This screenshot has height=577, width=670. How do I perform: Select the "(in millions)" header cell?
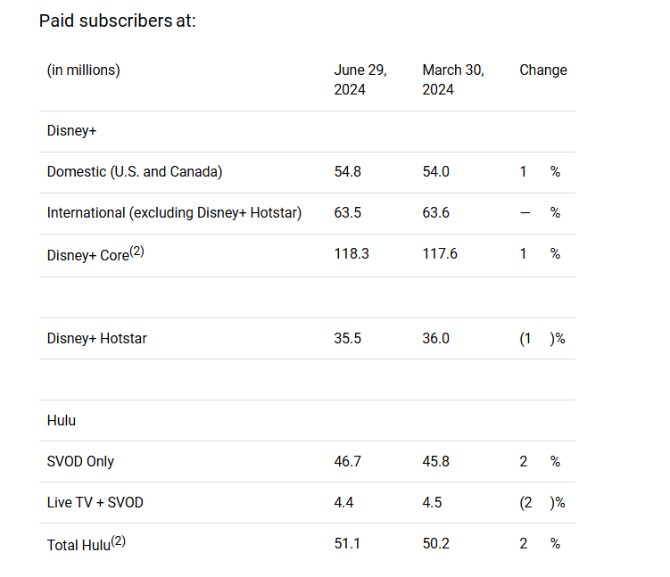83,70
